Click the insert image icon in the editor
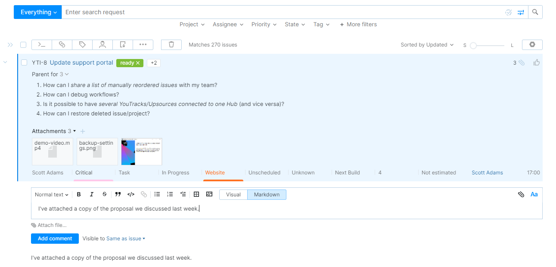Viewport: 556px width, 267px height. point(209,194)
